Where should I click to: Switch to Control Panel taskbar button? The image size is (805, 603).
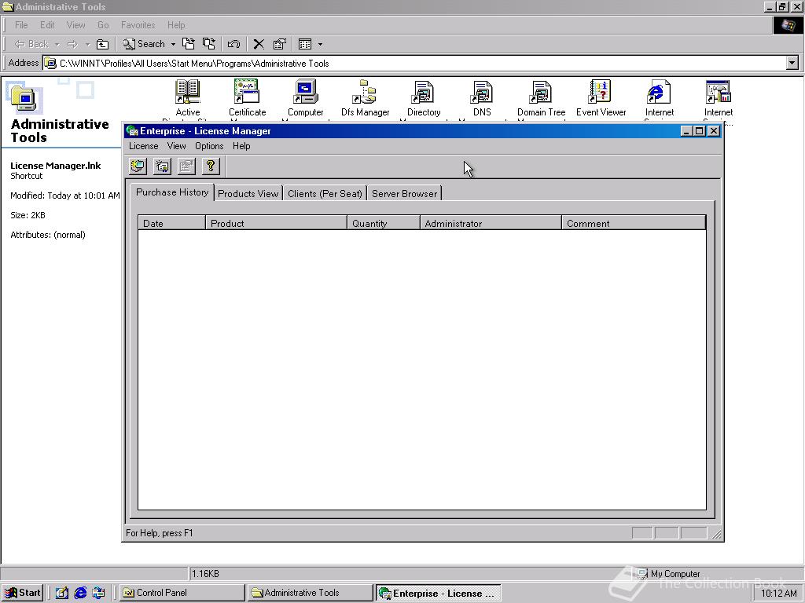182,593
